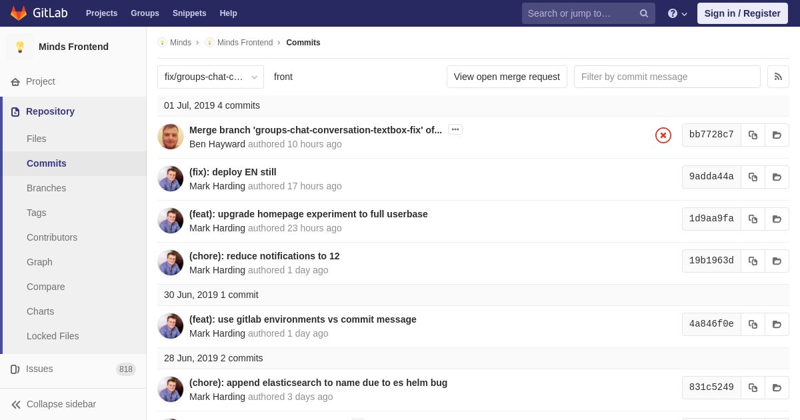This screenshot has height=420, width=800.
Task: Click the Minds Frontend sidebar title
Action: point(73,47)
